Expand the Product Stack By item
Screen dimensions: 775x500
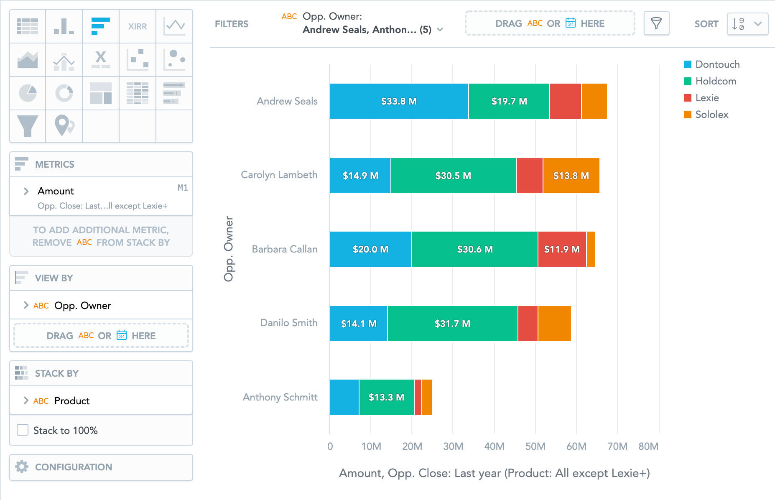coord(26,401)
